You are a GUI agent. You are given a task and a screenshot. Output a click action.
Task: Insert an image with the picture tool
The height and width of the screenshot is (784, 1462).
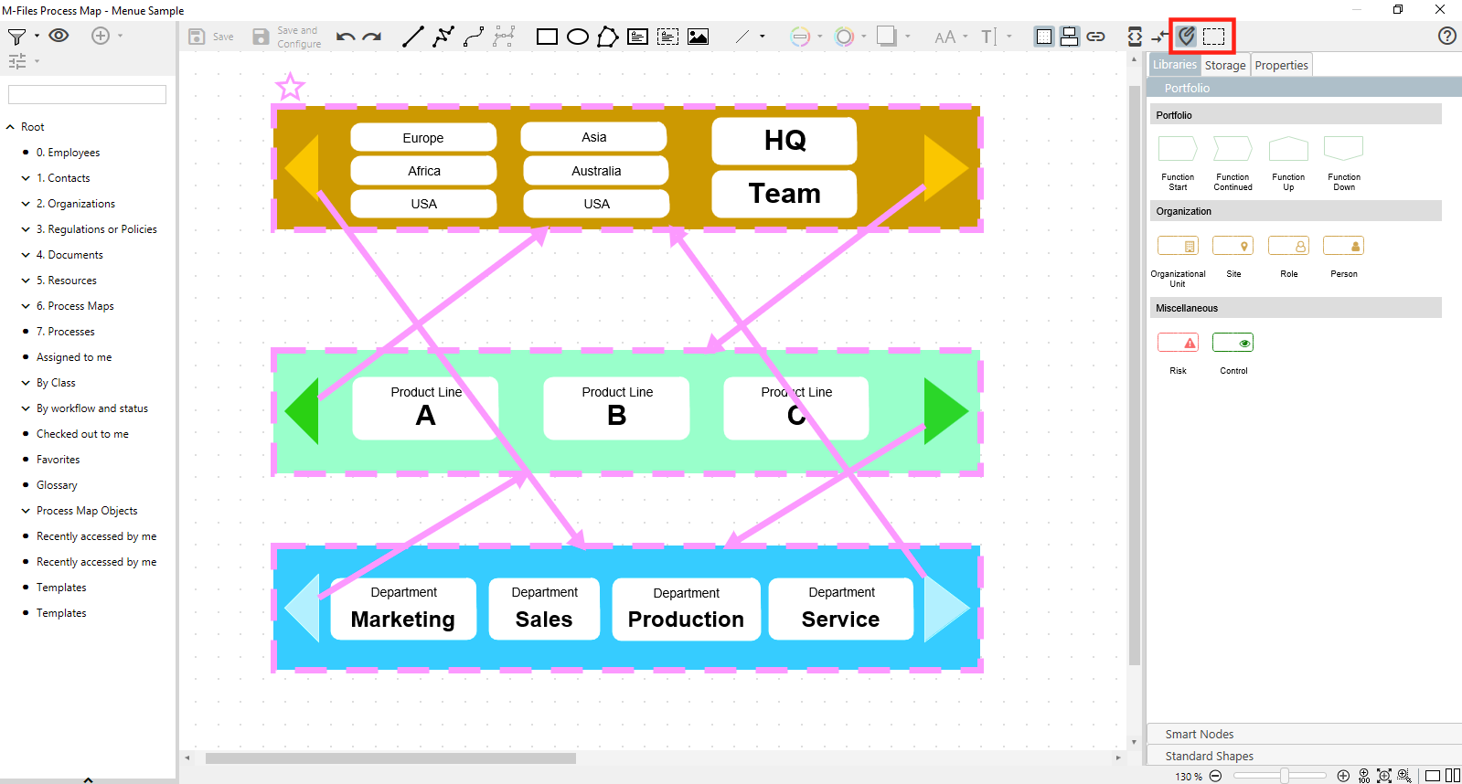(699, 37)
